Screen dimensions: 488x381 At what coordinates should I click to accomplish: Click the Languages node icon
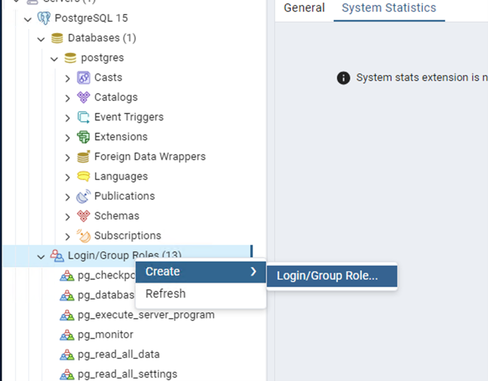[x=83, y=177]
